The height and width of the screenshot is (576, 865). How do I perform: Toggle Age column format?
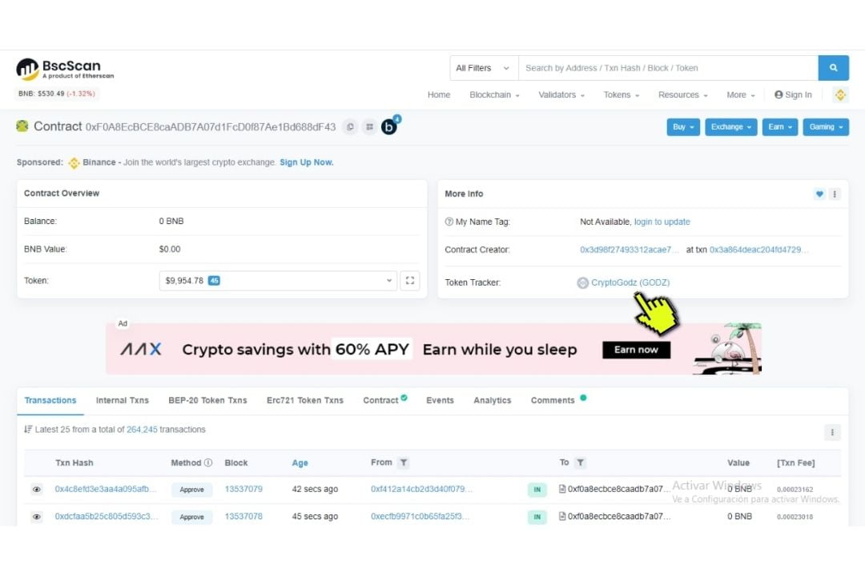pyautogui.click(x=300, y=463)
